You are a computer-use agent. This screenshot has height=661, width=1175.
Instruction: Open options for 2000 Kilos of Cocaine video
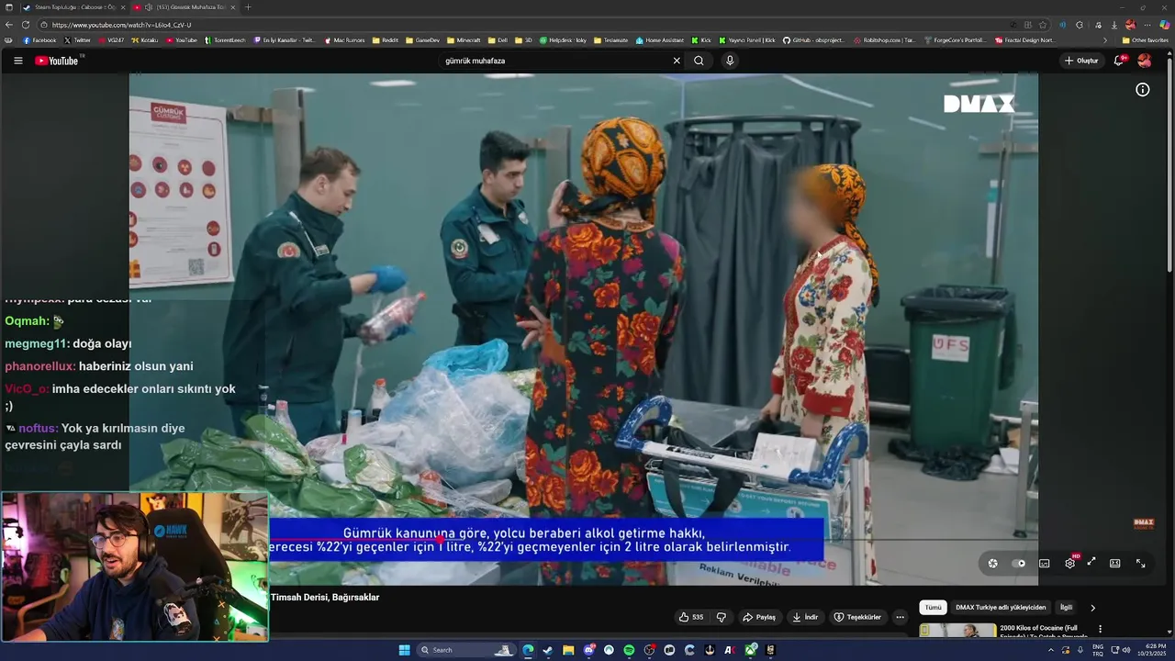coord(1100,629)
